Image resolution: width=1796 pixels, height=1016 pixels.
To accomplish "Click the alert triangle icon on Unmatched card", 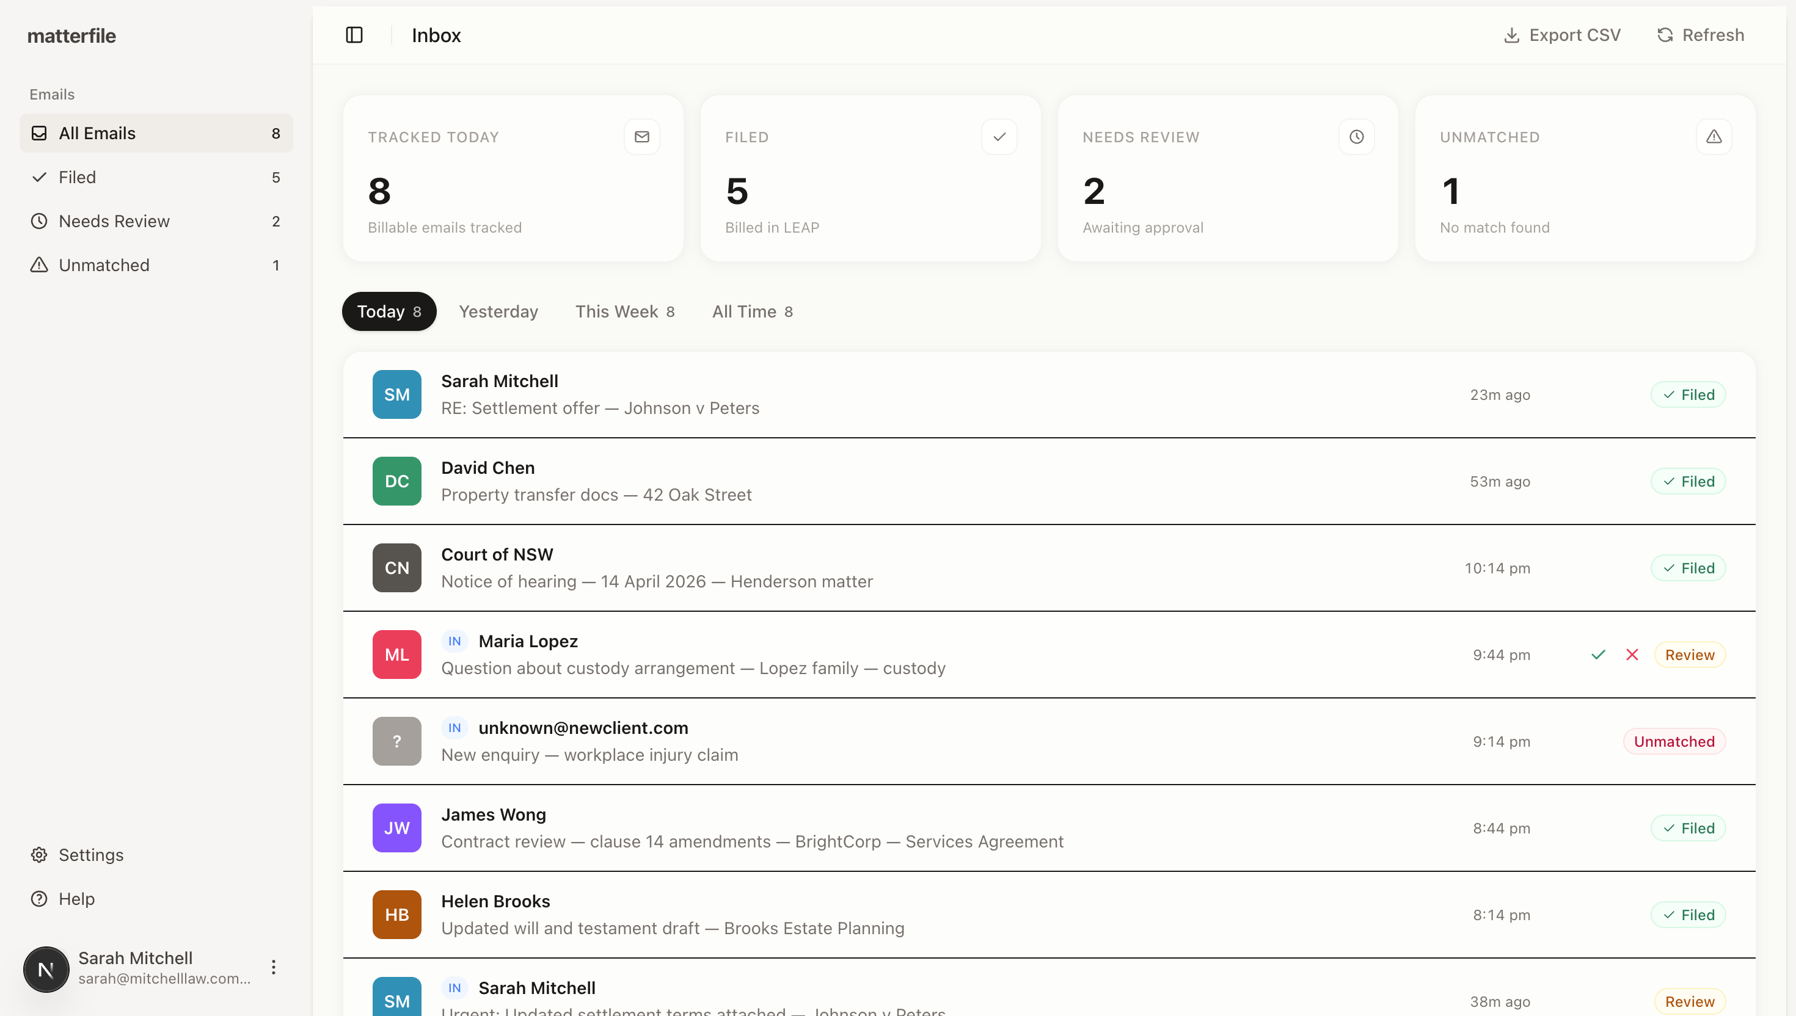I will point(1715,136).
